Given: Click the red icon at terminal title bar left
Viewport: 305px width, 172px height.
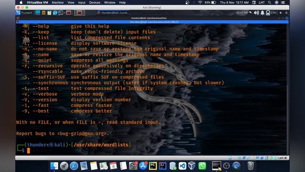Looking at the screenshot, I should [x=18, y=18].
